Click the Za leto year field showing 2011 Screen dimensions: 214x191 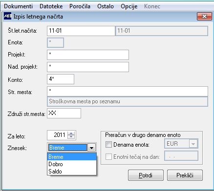tap(57, 135)
